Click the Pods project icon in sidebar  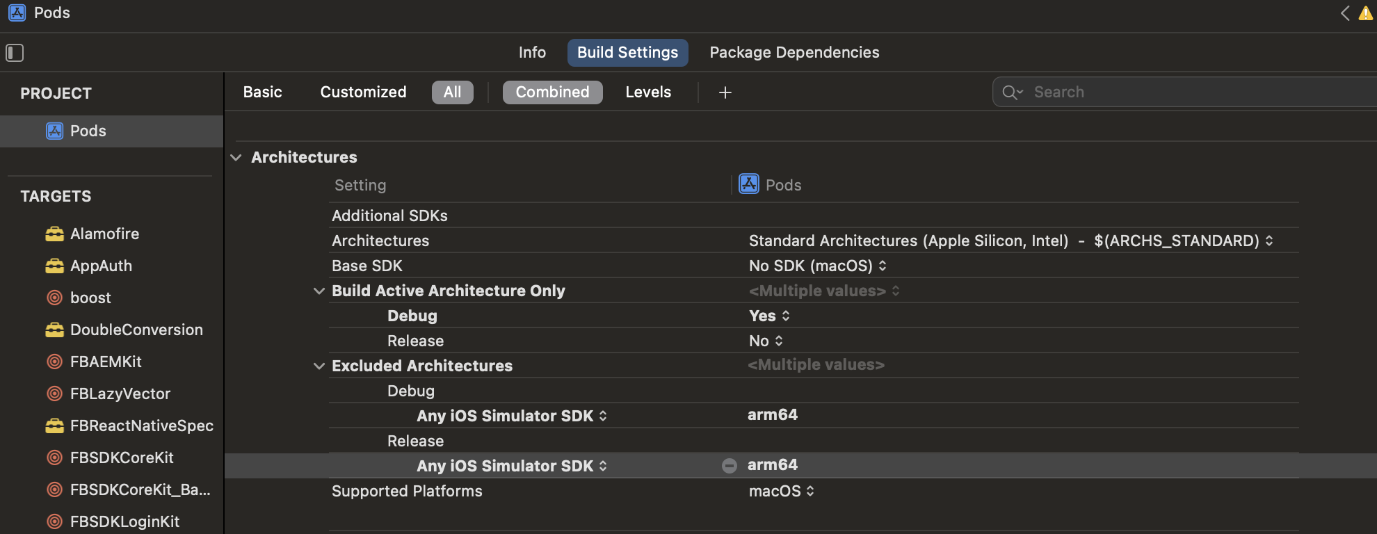click(54, 131)
